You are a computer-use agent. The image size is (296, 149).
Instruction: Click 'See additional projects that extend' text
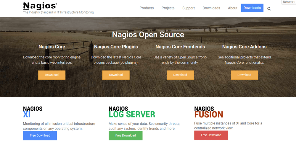(244, 60)
